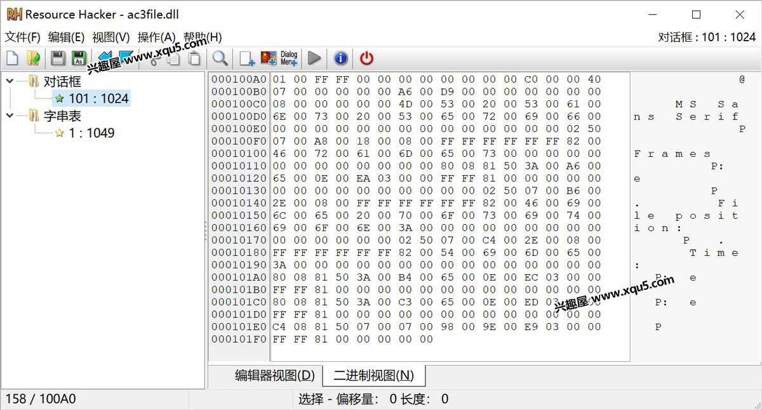Select the 字串表 tree label
This screenshot has height=410, width=762.
[62, 116]
